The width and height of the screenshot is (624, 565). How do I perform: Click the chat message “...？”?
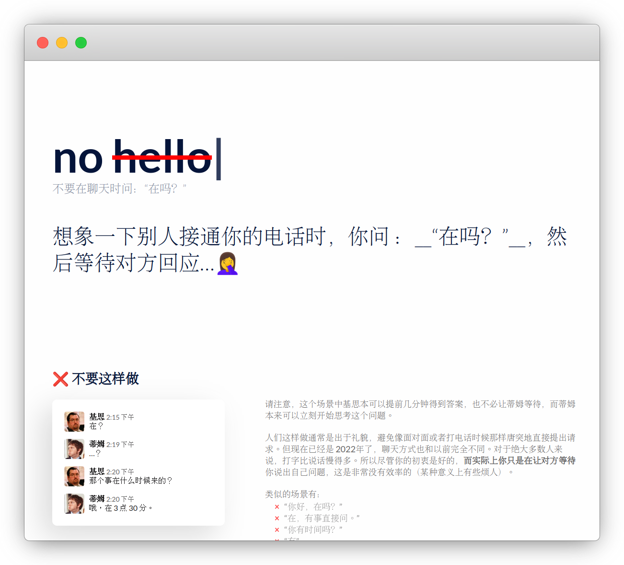click(95, 453)
